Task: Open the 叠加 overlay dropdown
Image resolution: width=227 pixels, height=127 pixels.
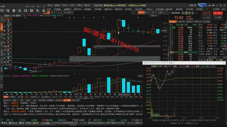Action: (148, 13)
